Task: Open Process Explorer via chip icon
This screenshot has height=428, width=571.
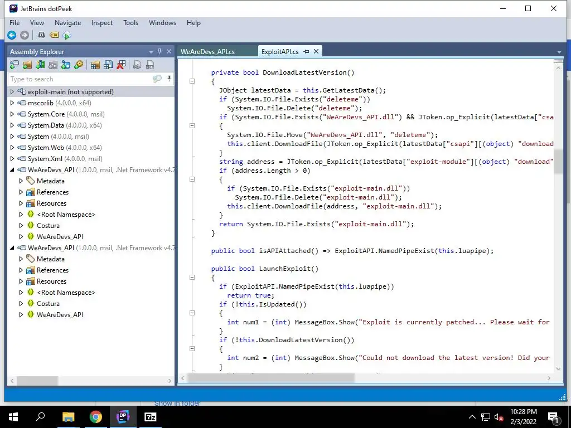Action: pos(41,35)
